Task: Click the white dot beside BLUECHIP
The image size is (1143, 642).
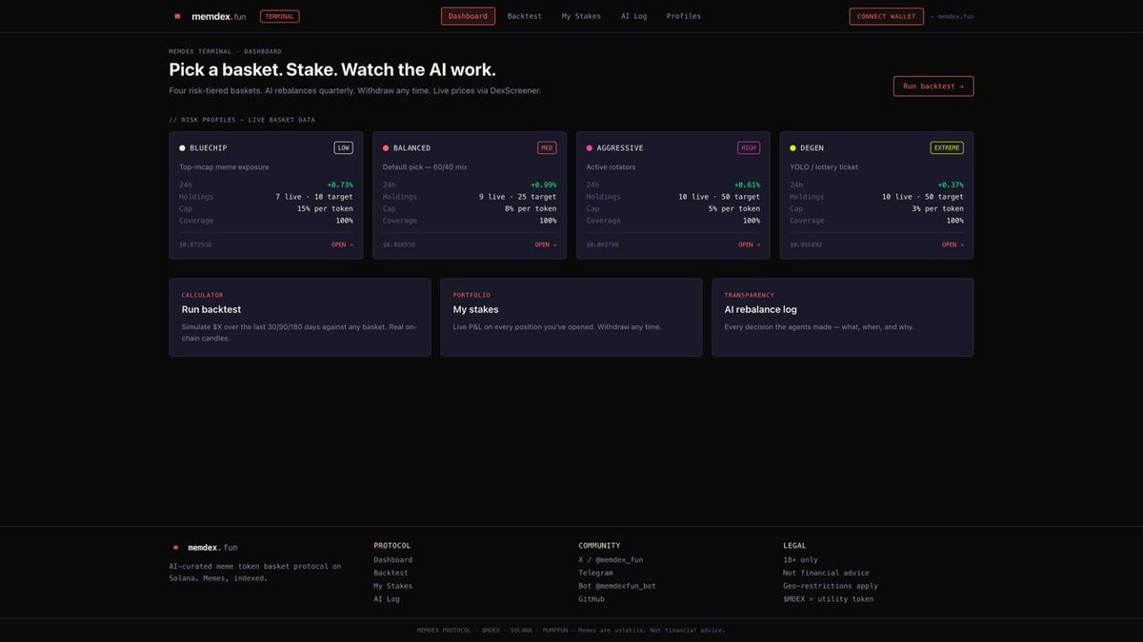Action: coord(182,148)
